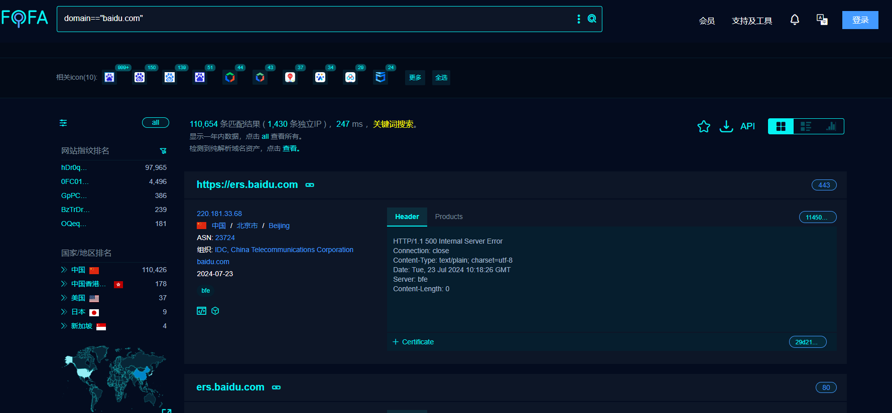Switch to statistics chart view

coord(831,126)
